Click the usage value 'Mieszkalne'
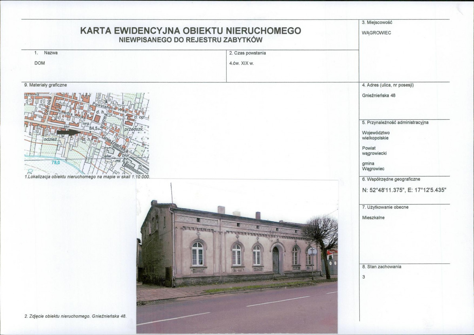474x335 pixels. coord(373,218)
